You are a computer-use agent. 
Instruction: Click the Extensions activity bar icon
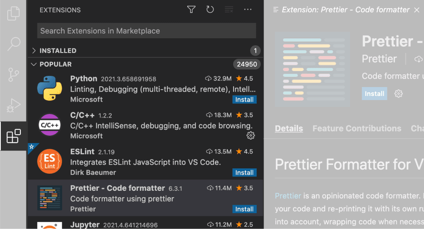[x=14, y=136]
